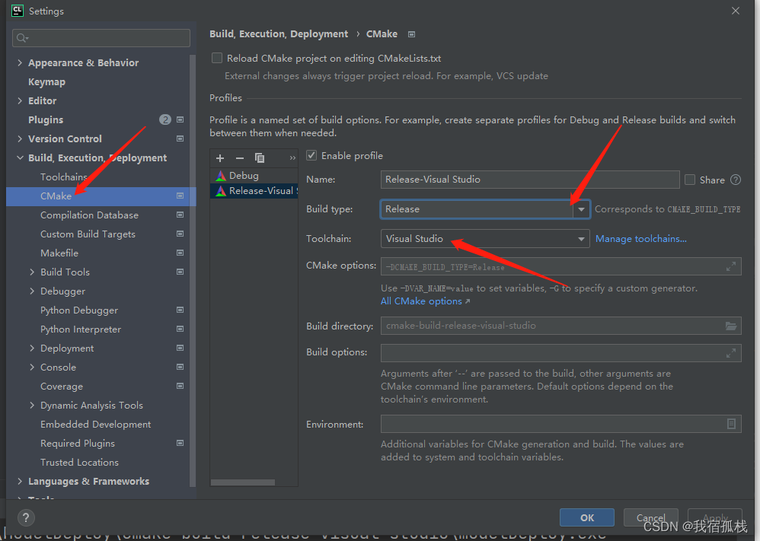
Task: Select the Release-Visual Studio profile
Action: 254,191
